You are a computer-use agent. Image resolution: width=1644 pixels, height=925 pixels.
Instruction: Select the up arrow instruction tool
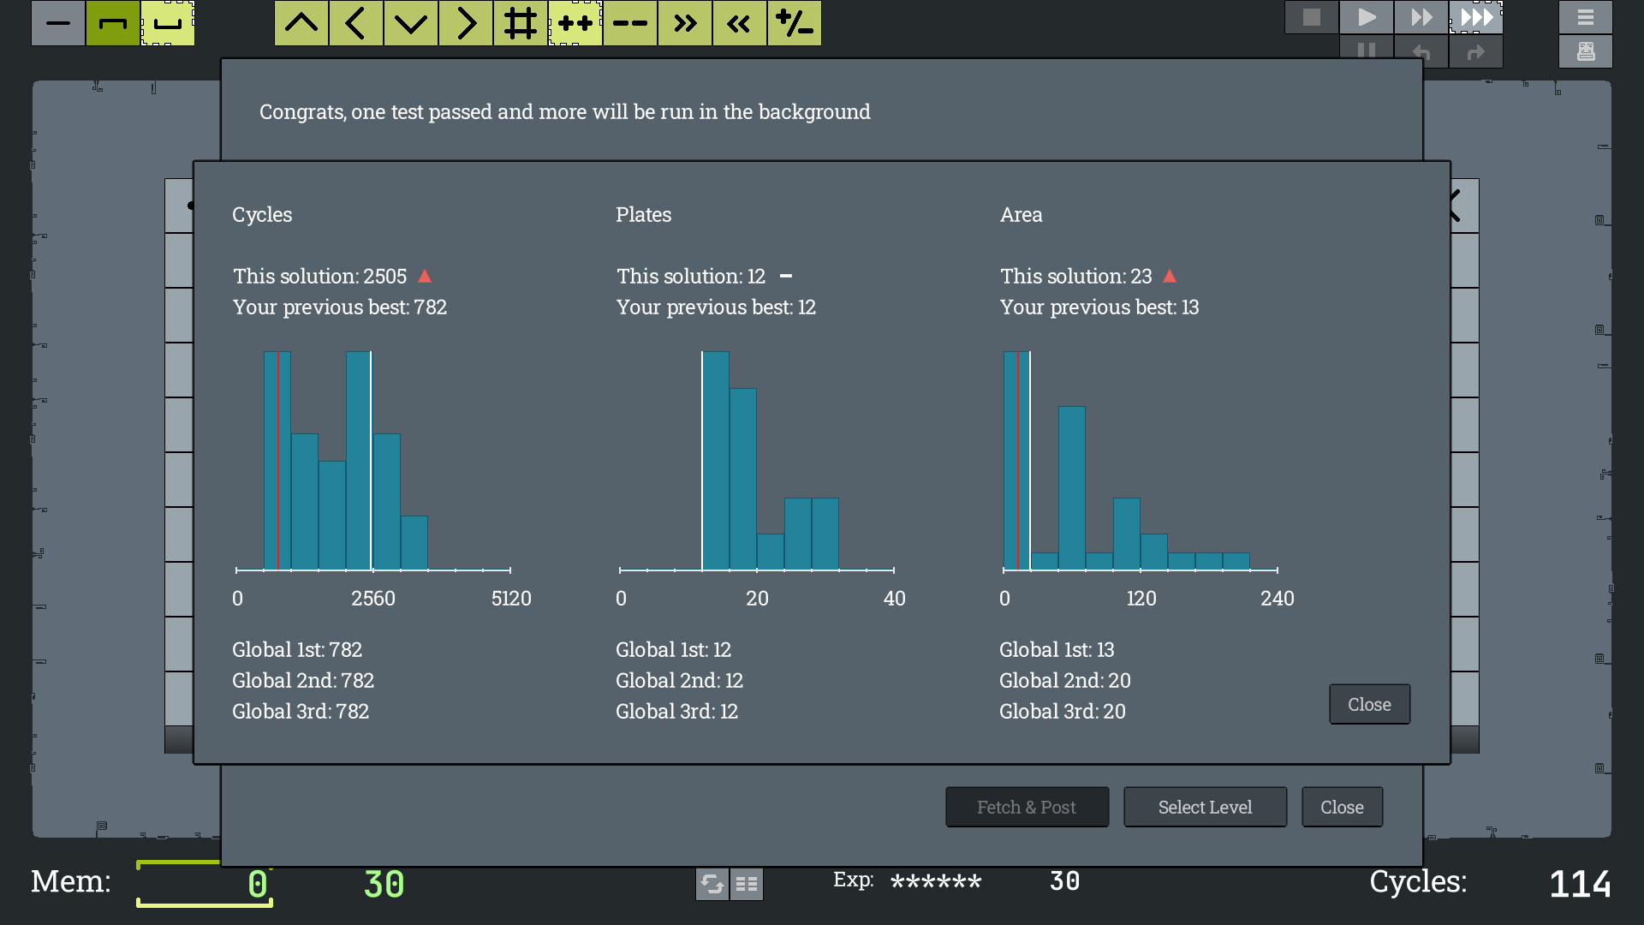pos(301,23)
